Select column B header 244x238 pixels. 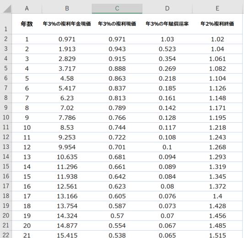click(67, 9)
